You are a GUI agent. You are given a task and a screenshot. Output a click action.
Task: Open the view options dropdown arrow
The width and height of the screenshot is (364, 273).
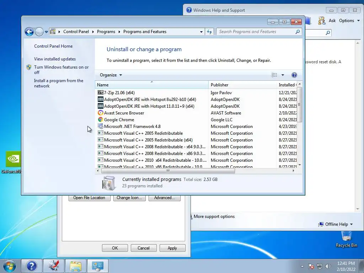pyautogui.click(x=283, y=75)
